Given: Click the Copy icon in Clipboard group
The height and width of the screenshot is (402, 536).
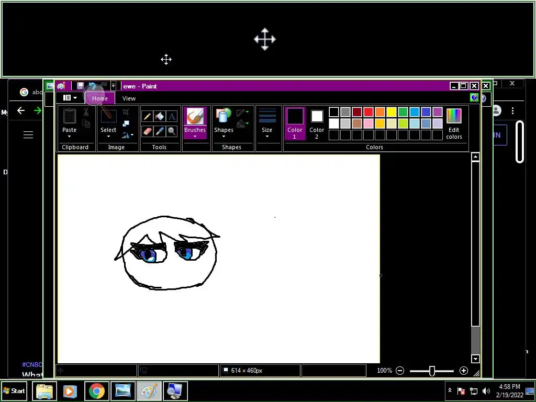Looking at the screenshot, I should pyautogui.click(x=86, y=124).
